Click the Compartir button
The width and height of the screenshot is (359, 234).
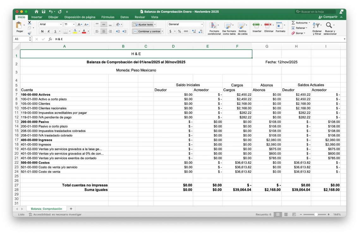pos(330,17)
